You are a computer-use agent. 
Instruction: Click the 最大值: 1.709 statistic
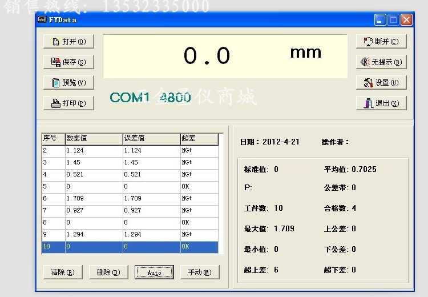(x=269, y=228)
